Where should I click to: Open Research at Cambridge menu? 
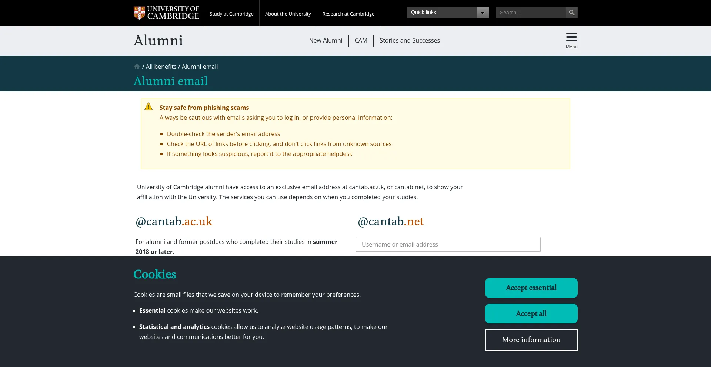pos(348,14)
